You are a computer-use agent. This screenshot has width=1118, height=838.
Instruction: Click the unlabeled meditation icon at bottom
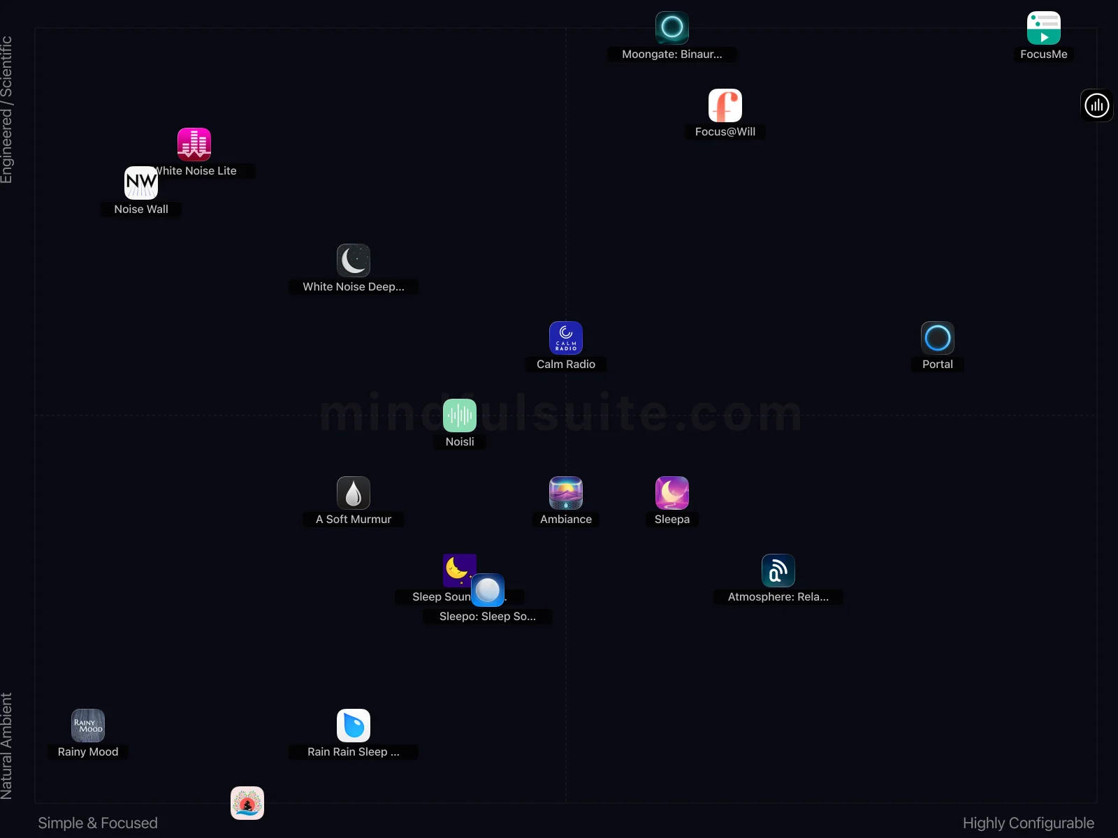click(247, 803)
